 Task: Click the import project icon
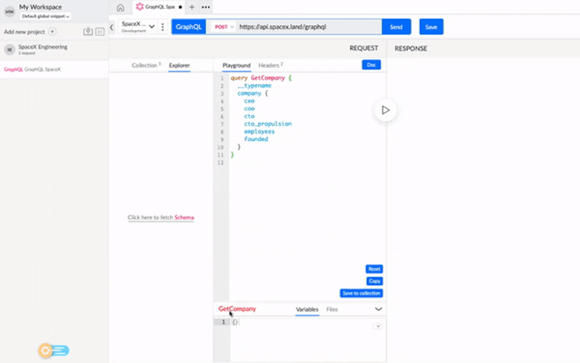(x=87, y=32)
